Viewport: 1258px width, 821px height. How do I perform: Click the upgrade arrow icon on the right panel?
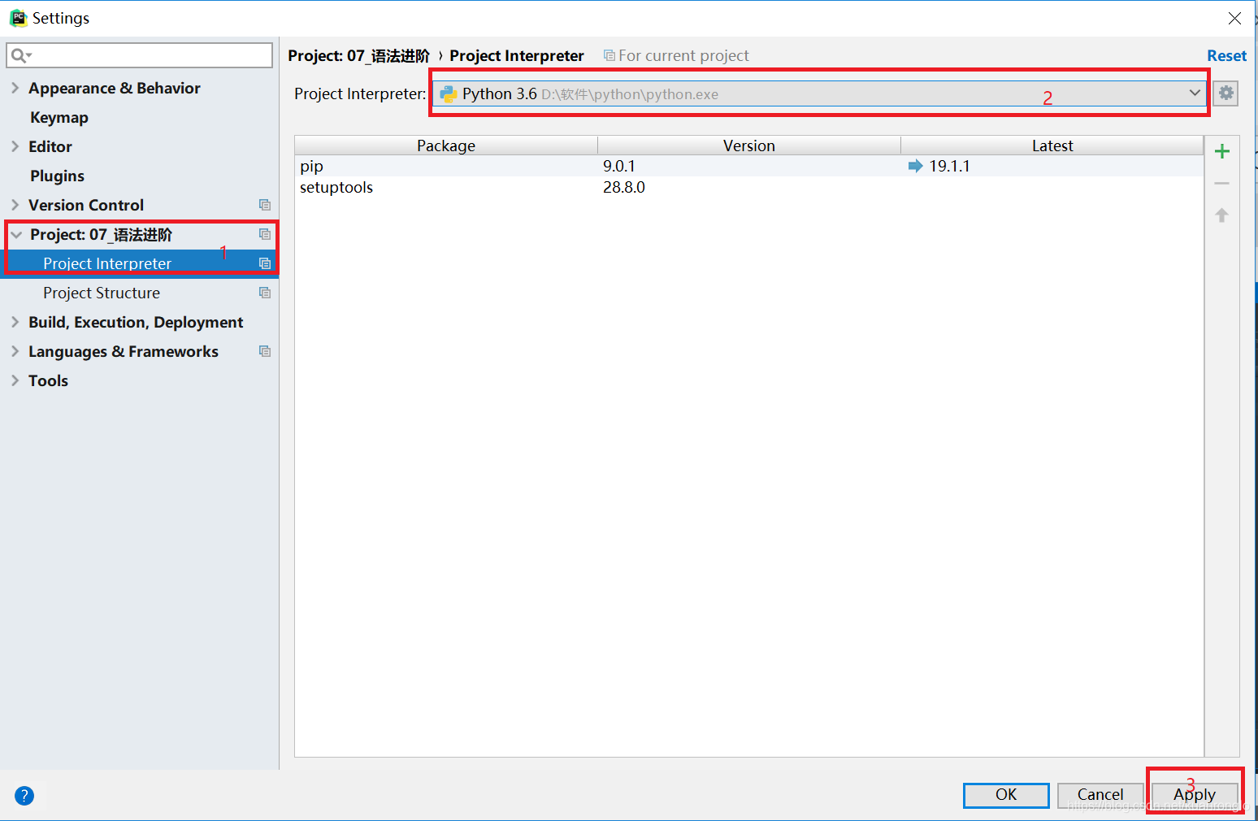(1221, 215)
